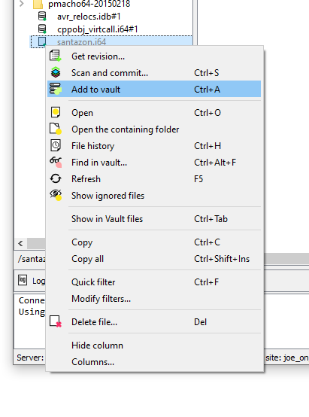Click the File history clock icon
309x417 pixels.
pos(56,145)
